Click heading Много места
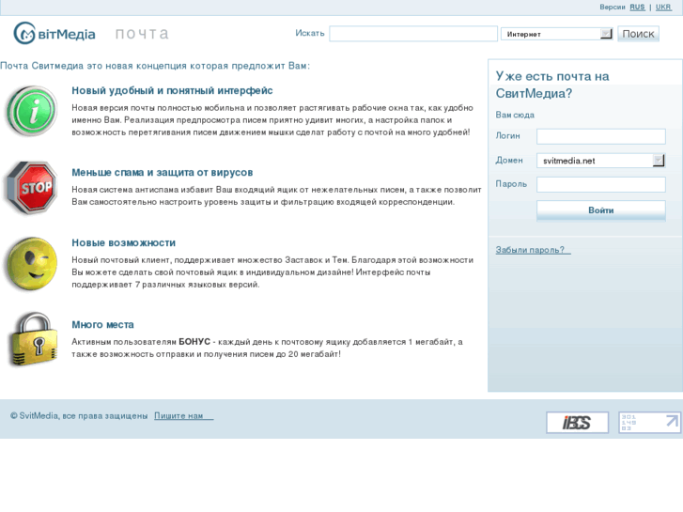Viewport: 683px width, 512px height. [x=102, y=325]
